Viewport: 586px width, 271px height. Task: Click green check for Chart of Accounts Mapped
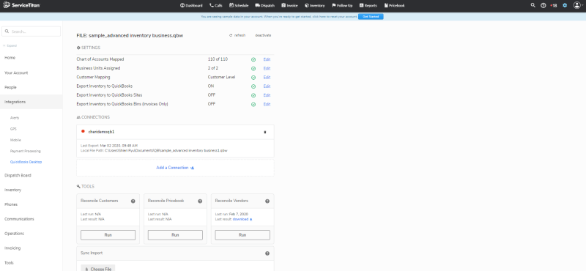coord(253,59)
